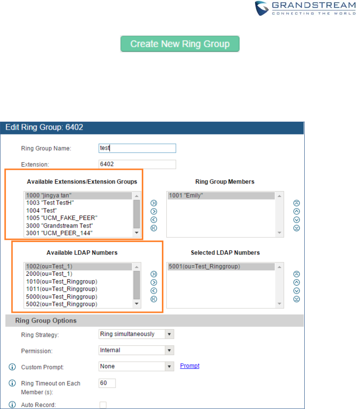Image resolution: width=356 pixels, height=409 pixels.
Task: Click up arrow of Selected LDAP Numbers scrollbar
Action: point(279,267)
